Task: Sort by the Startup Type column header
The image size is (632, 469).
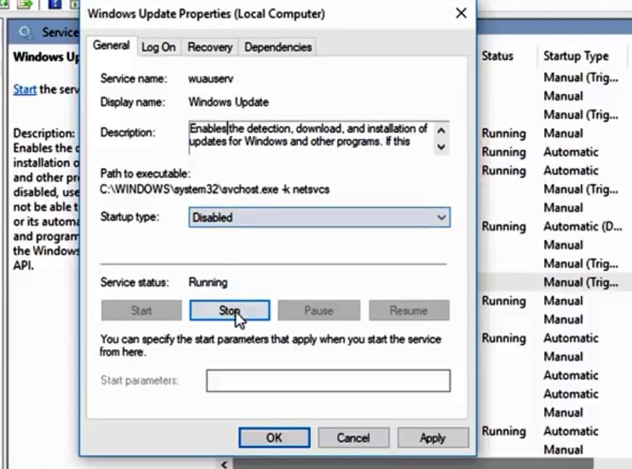Action: tap(576, 56)
